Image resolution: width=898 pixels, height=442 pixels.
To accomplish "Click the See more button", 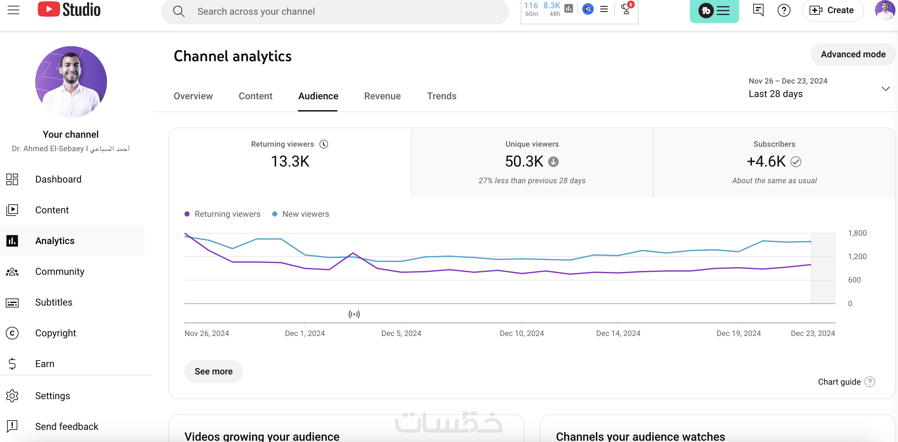I will (x=213, y=371).
